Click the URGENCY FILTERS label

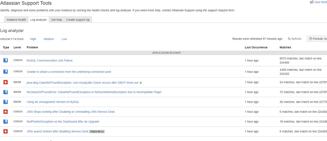point(12,39)
